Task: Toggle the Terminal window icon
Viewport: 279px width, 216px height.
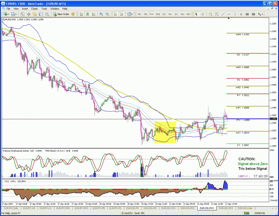Action: 41,14
